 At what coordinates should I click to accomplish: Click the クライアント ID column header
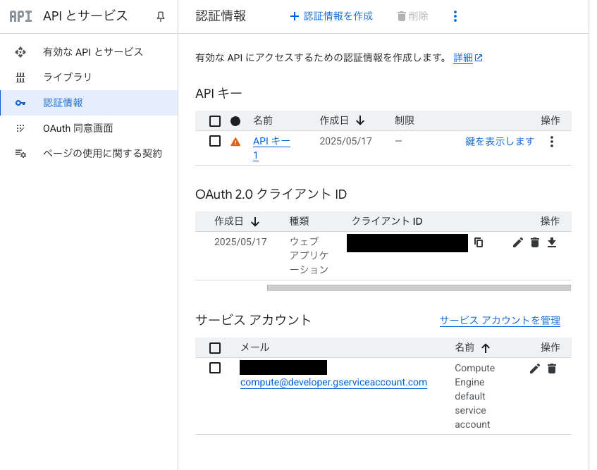coord(387,221)
